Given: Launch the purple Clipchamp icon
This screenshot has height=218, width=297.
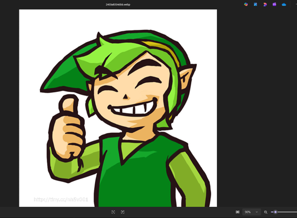Looking at the screenshot, I should coord(275,4).
